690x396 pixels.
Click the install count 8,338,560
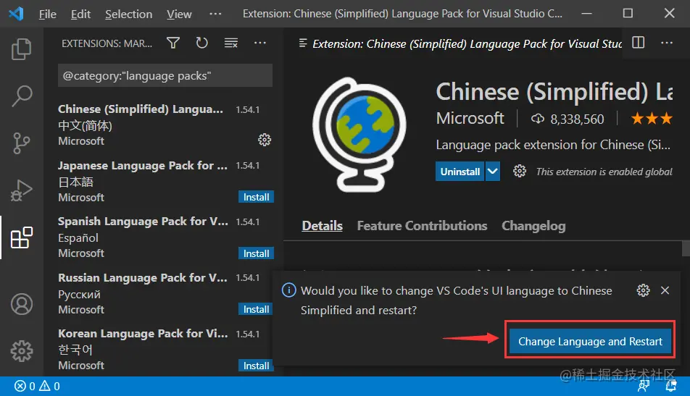568,119
